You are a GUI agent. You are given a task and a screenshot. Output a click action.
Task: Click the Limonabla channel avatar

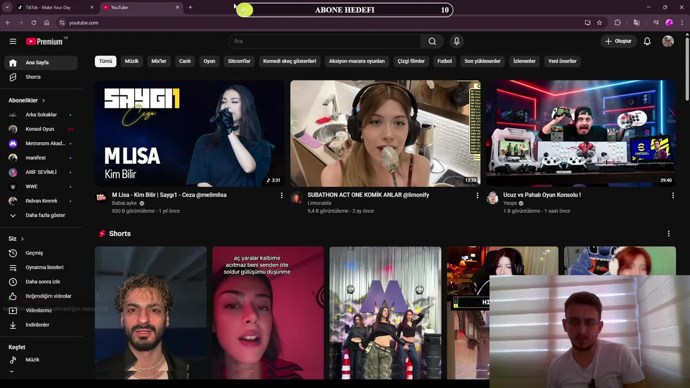pos(296,198)
